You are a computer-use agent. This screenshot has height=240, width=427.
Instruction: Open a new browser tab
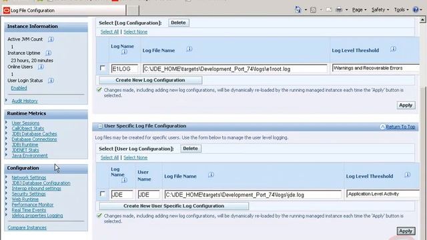click(x=133, y=11)
